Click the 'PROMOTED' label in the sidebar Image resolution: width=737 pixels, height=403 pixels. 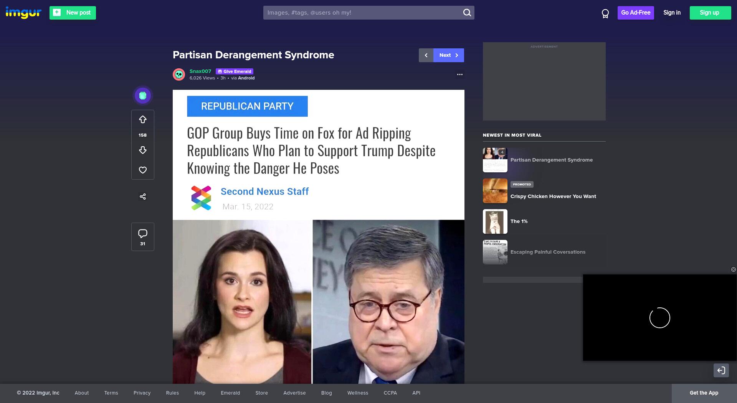tap(522, 185)
